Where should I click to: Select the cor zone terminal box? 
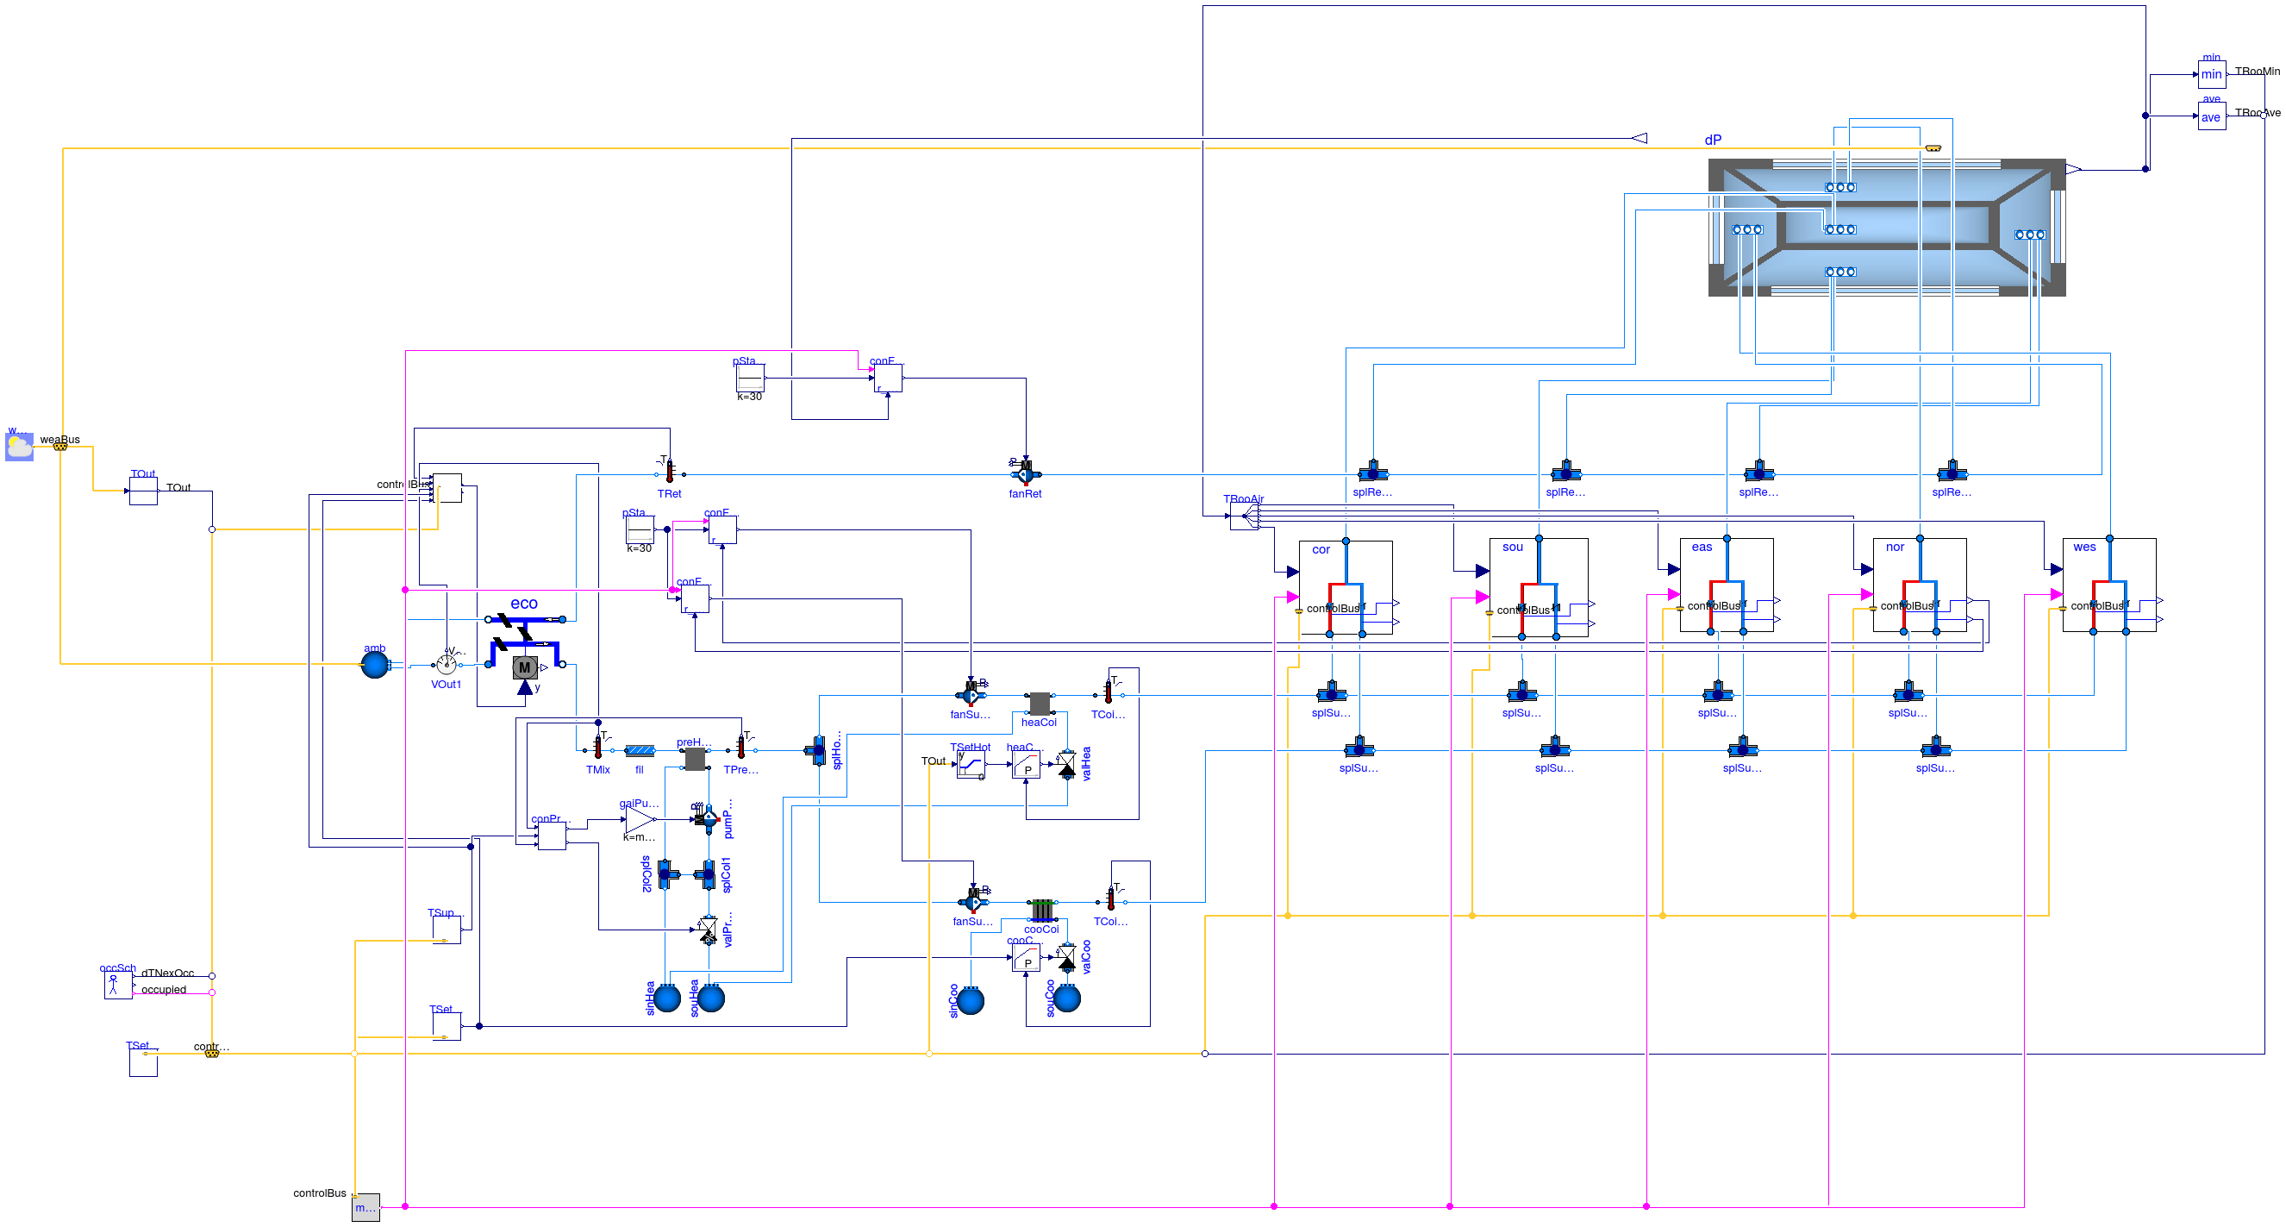point(1346,587)
